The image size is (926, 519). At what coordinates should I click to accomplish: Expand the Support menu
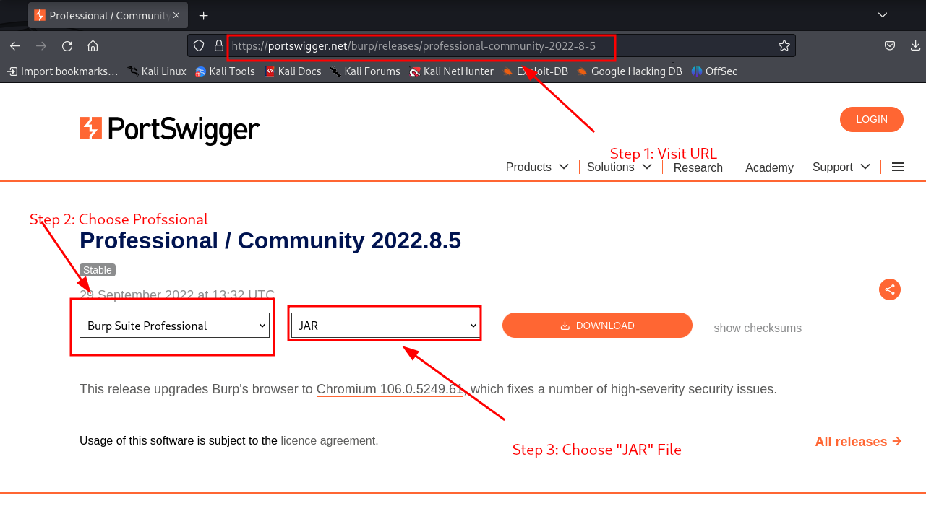841,167
